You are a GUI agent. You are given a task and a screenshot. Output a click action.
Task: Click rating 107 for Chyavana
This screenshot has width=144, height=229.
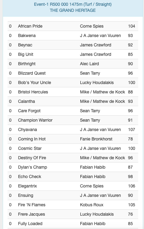[132, 130]
